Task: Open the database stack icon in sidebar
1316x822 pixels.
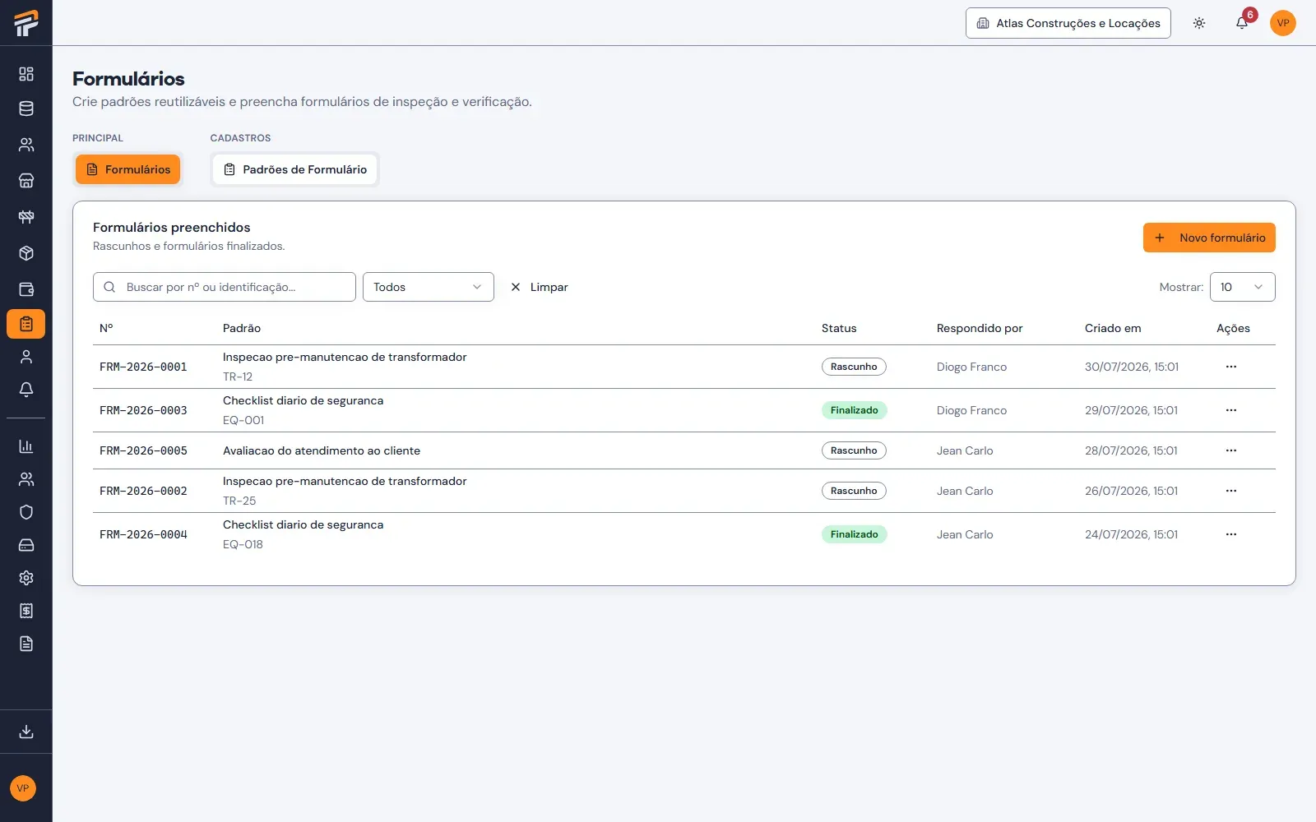Action: coord(26,109)
